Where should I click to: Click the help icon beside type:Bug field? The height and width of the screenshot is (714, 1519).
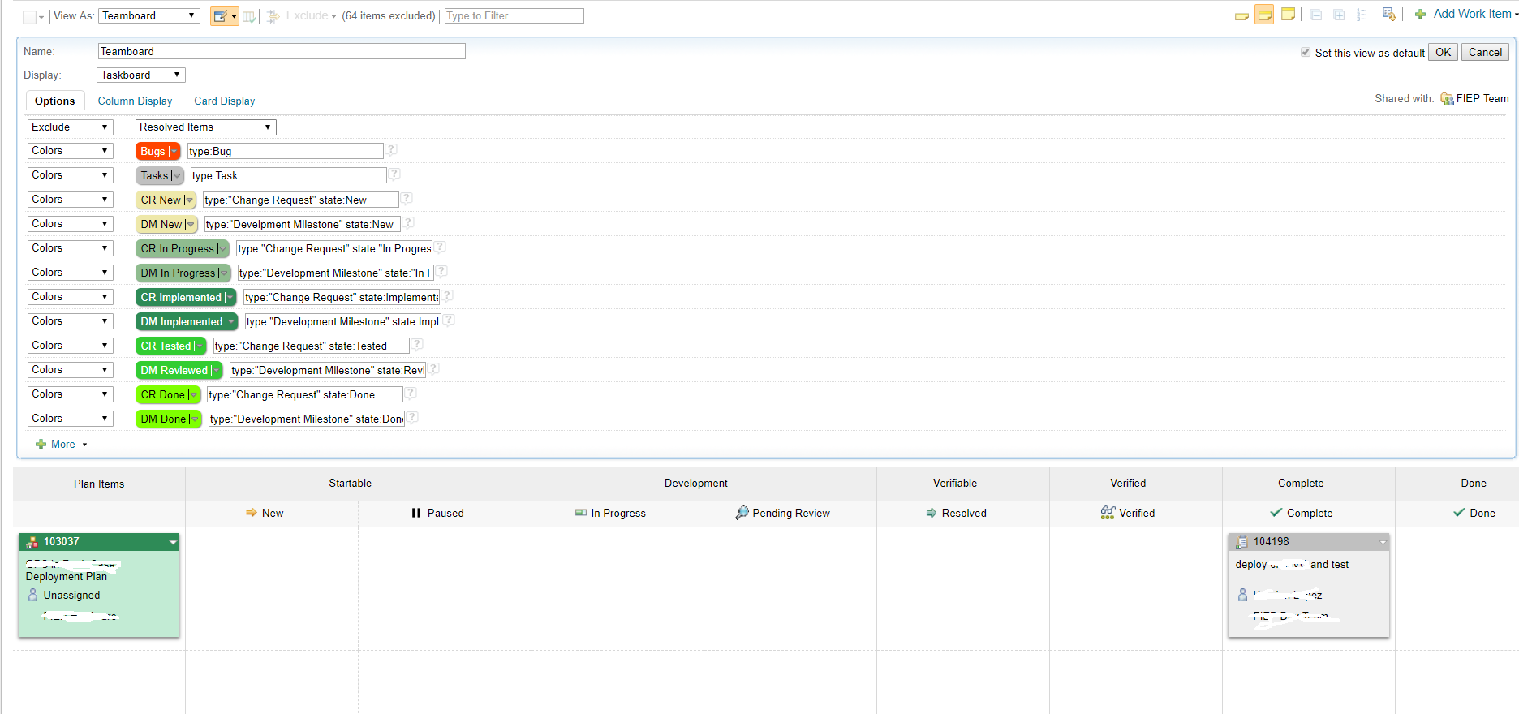(x=391, y=150)
